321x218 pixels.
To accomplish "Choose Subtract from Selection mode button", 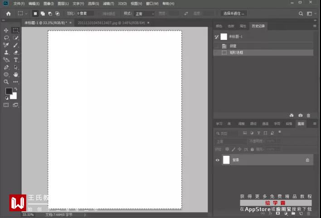I will point(50,14).
